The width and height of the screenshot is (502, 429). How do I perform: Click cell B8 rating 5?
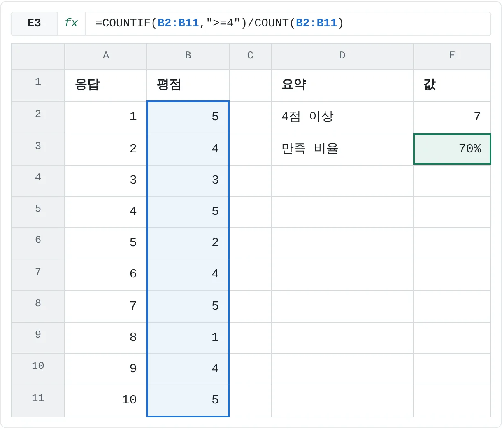tap(188, 306)
